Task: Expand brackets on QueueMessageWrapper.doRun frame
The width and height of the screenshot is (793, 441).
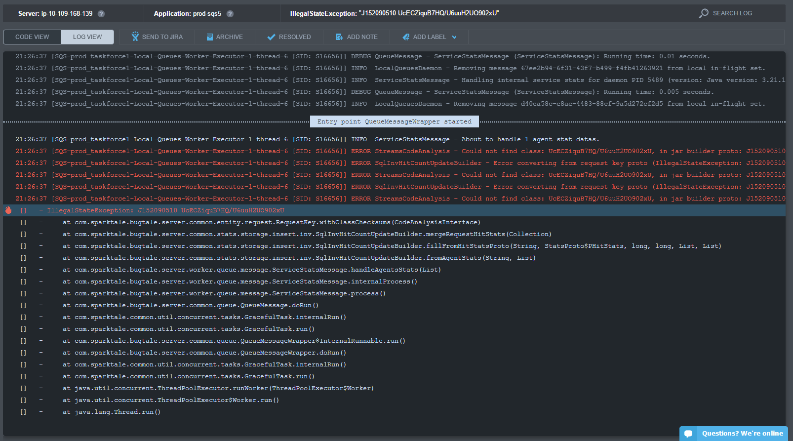Action: coord(23,353)
